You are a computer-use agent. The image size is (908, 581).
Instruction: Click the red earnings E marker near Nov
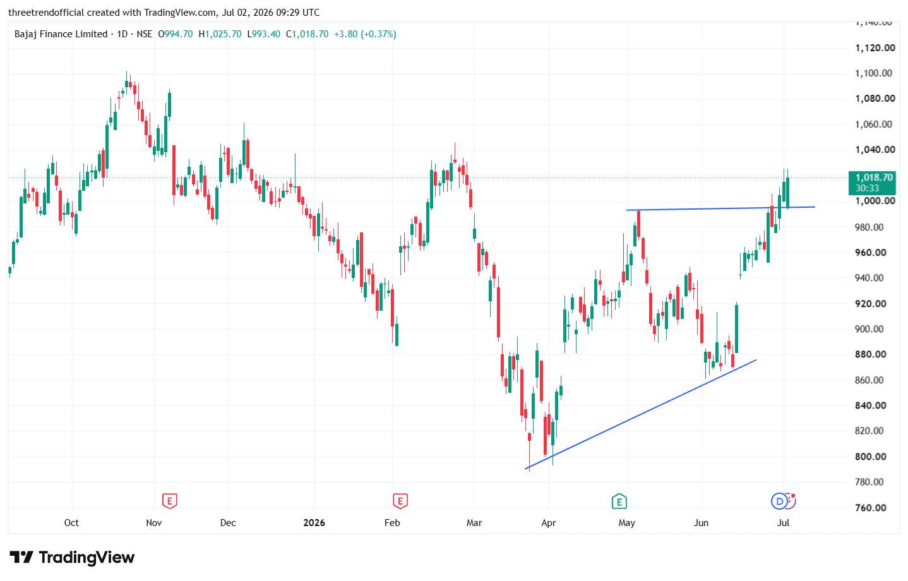[169, 501]
